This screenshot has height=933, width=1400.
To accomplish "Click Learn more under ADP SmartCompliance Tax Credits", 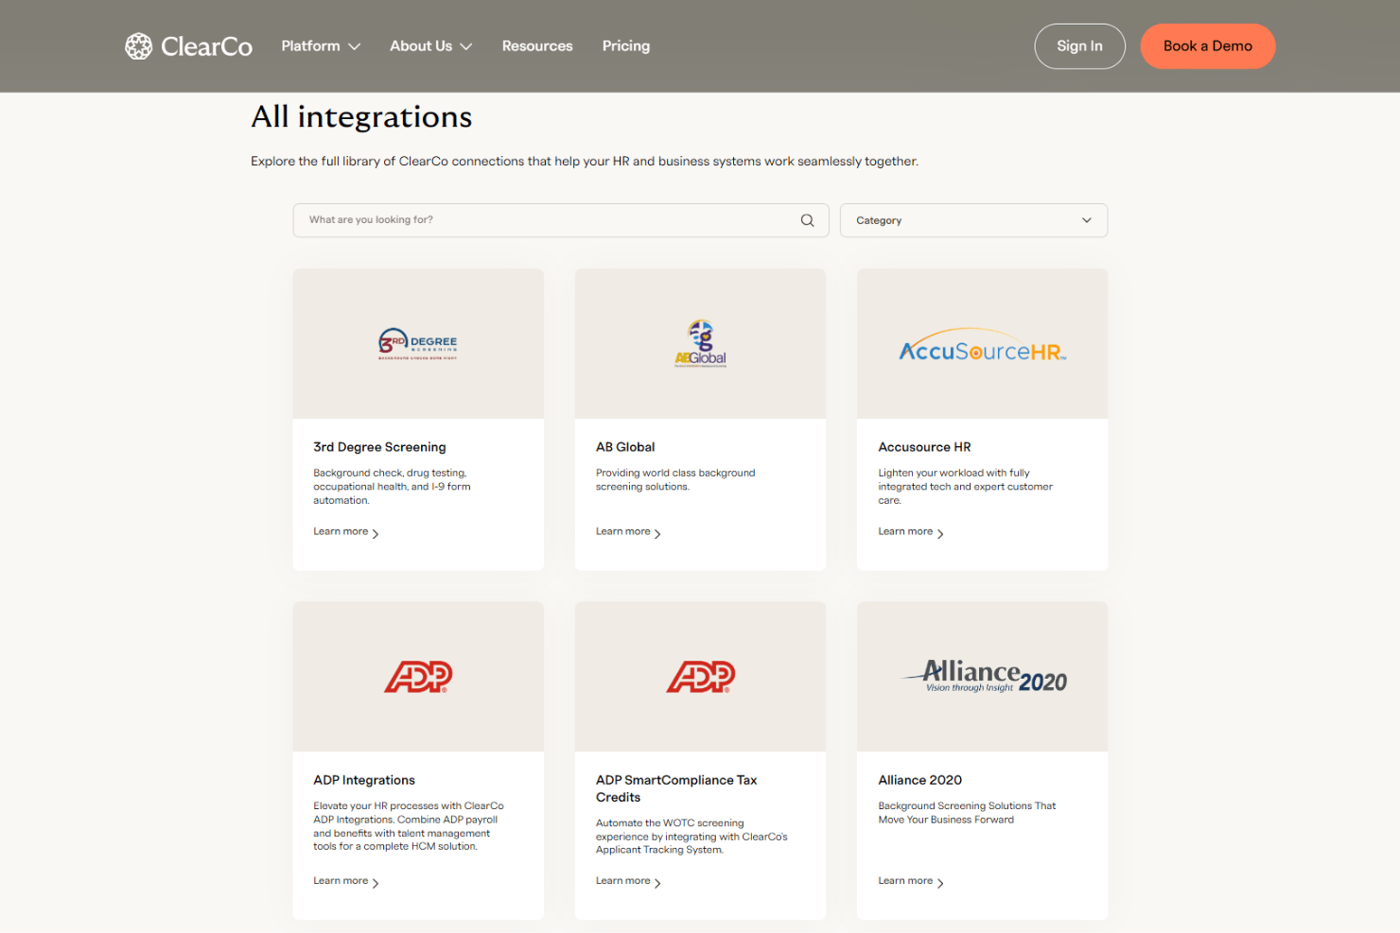I will click(x=629, y=881).
